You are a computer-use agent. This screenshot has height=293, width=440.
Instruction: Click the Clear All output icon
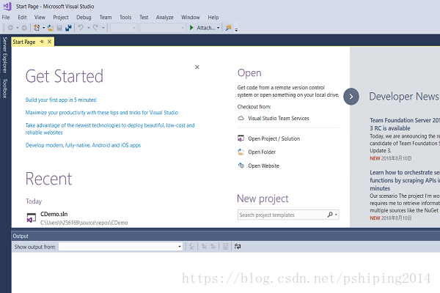point(225,246)
